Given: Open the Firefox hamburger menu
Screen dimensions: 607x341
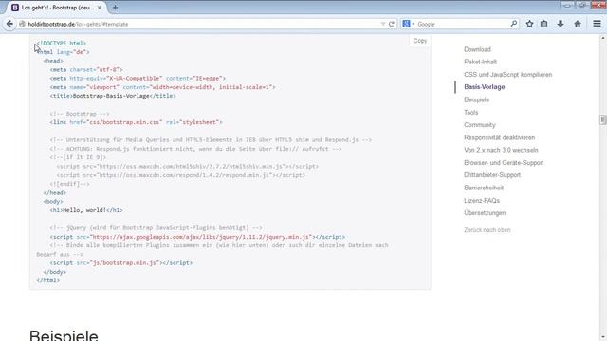Looking at the screenshot, I should click(597, 24).
